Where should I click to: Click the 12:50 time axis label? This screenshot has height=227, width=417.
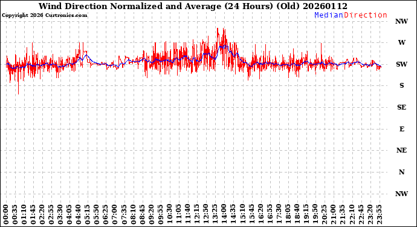205,215
